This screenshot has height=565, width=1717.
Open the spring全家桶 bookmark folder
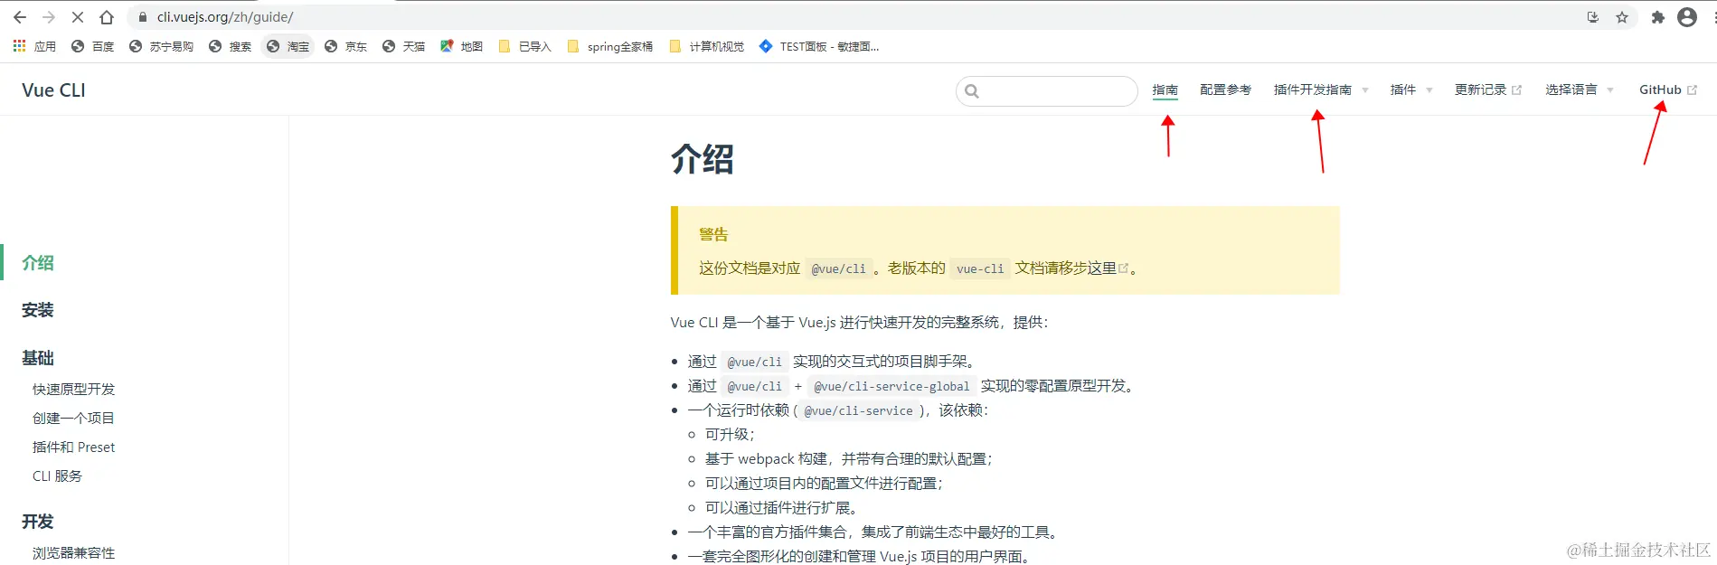point(609,46)
